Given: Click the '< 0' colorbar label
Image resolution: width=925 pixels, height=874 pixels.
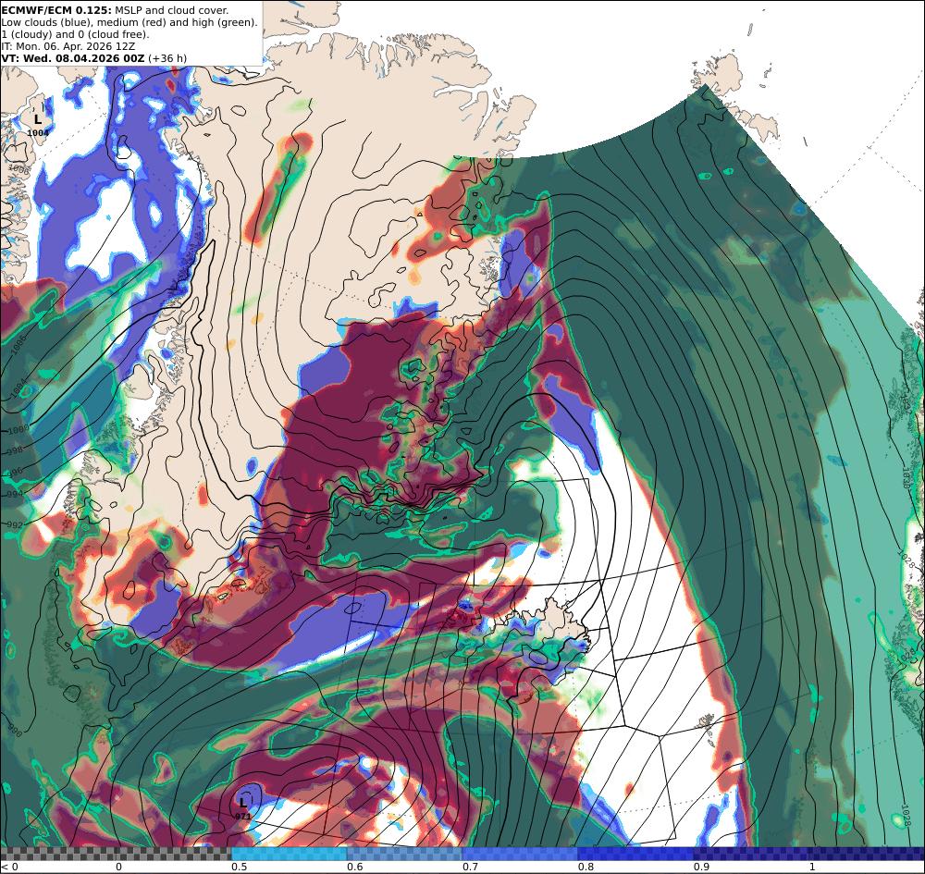Looking at the screenshot, I should [9, 867].
